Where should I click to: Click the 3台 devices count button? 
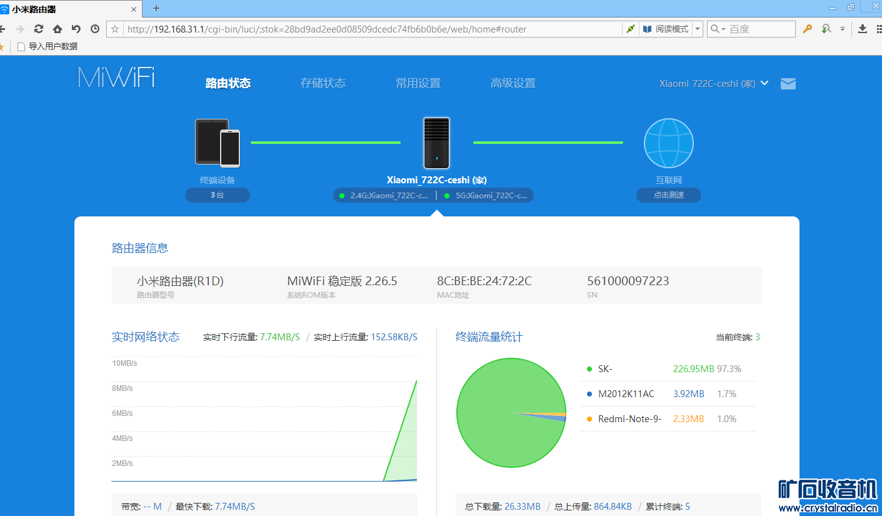point(218,195)
